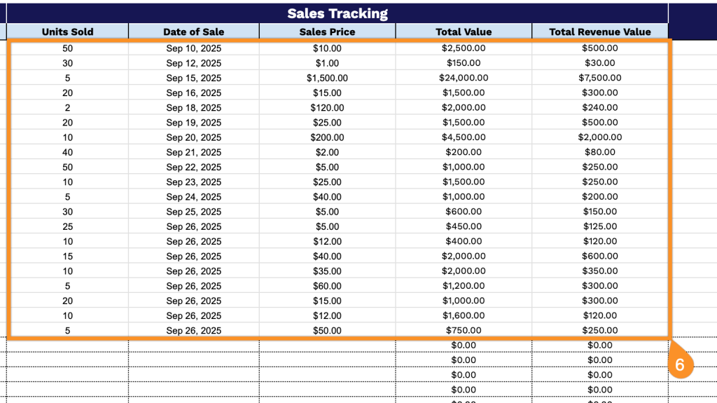Click the orange number 6 step badge

pyautogui.click(x=680, y=364)
